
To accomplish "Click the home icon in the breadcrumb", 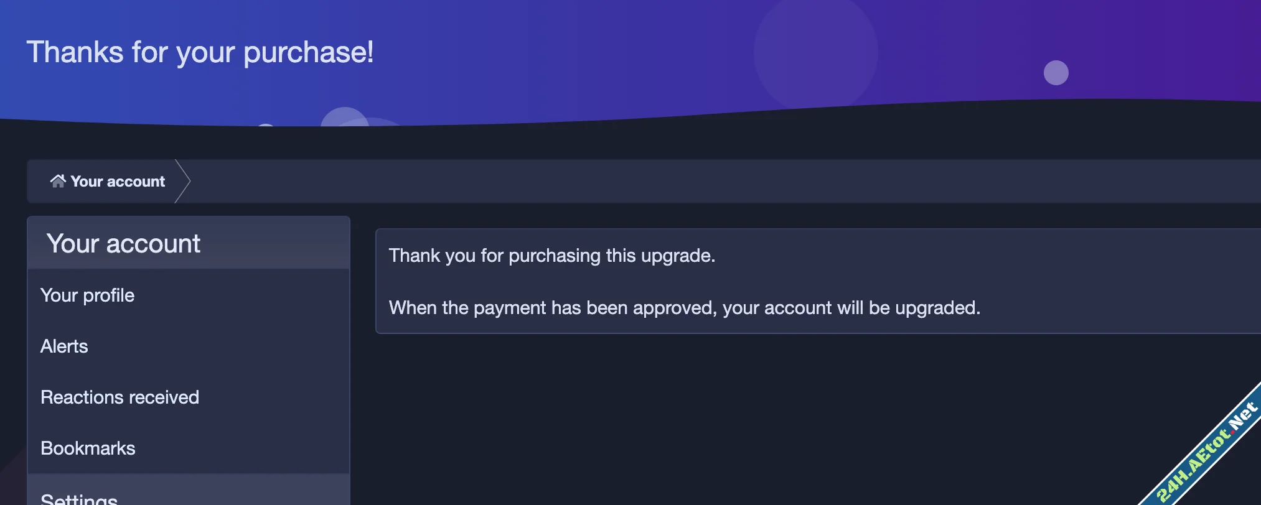I will [58, 181].
